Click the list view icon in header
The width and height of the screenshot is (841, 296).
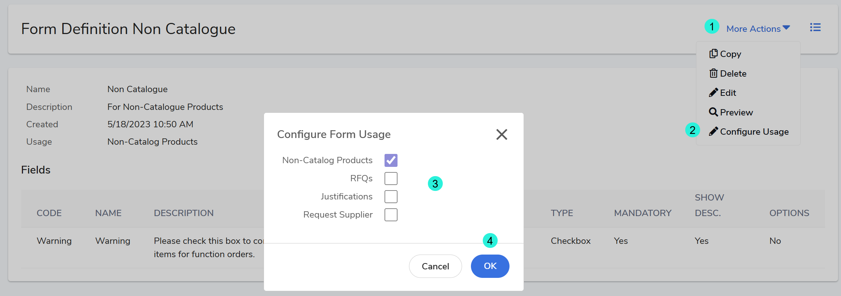coord(815,28)
